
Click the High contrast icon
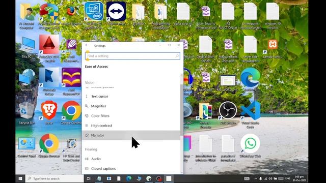tap(87, 126)
